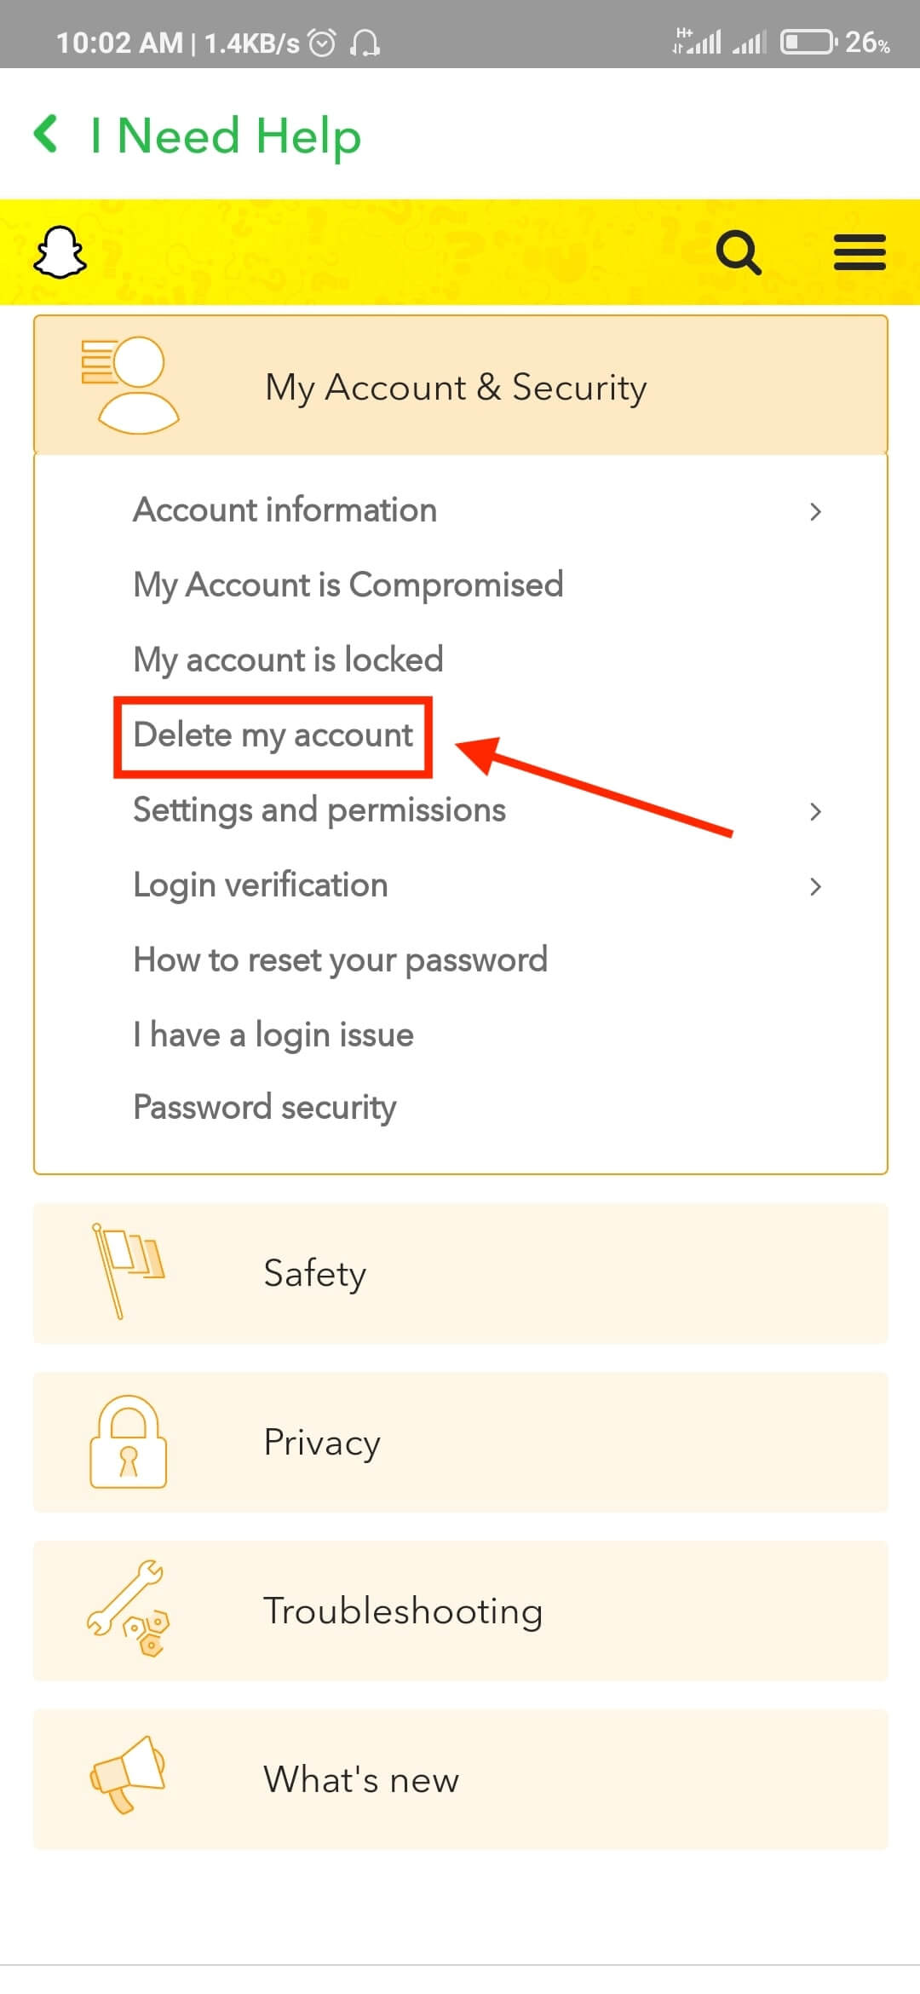The width and height of the screenshot is (920, 1994).
Task: Tap the Privacy padlock icon
Action: pos(129,1442)
